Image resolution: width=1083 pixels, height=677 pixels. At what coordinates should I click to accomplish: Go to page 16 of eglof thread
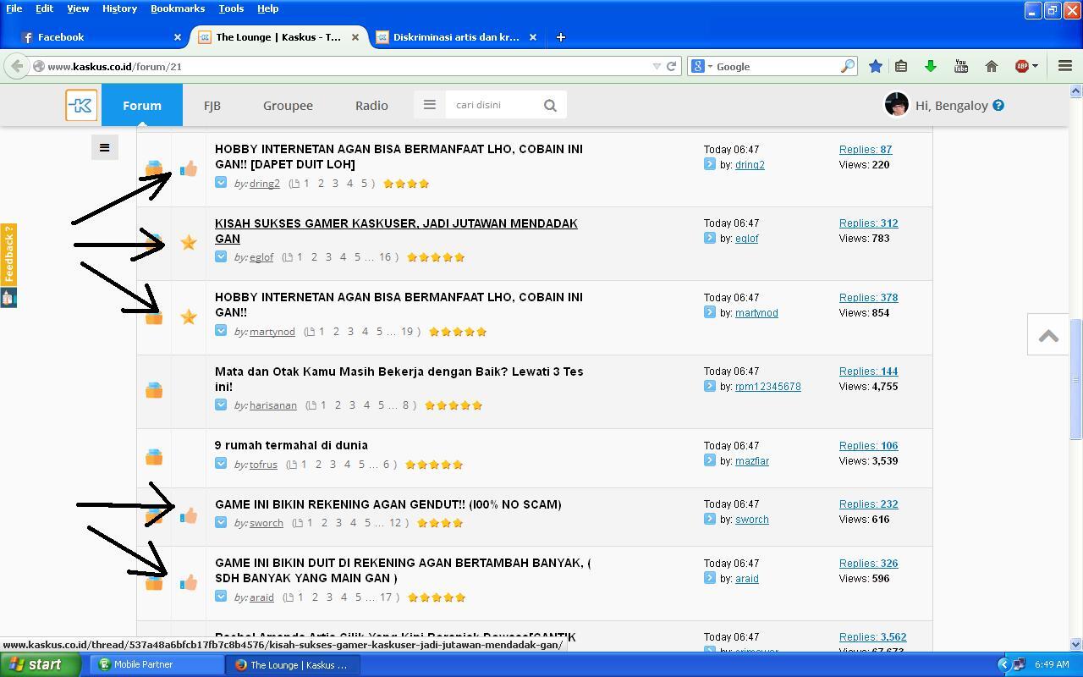pos(385,257)
